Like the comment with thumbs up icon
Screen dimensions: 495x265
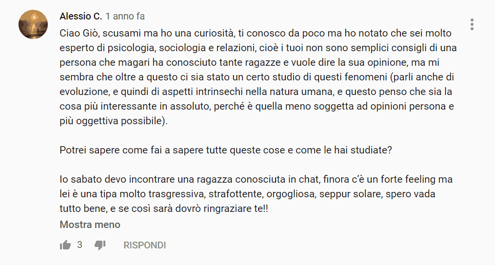tap(65, 245)
